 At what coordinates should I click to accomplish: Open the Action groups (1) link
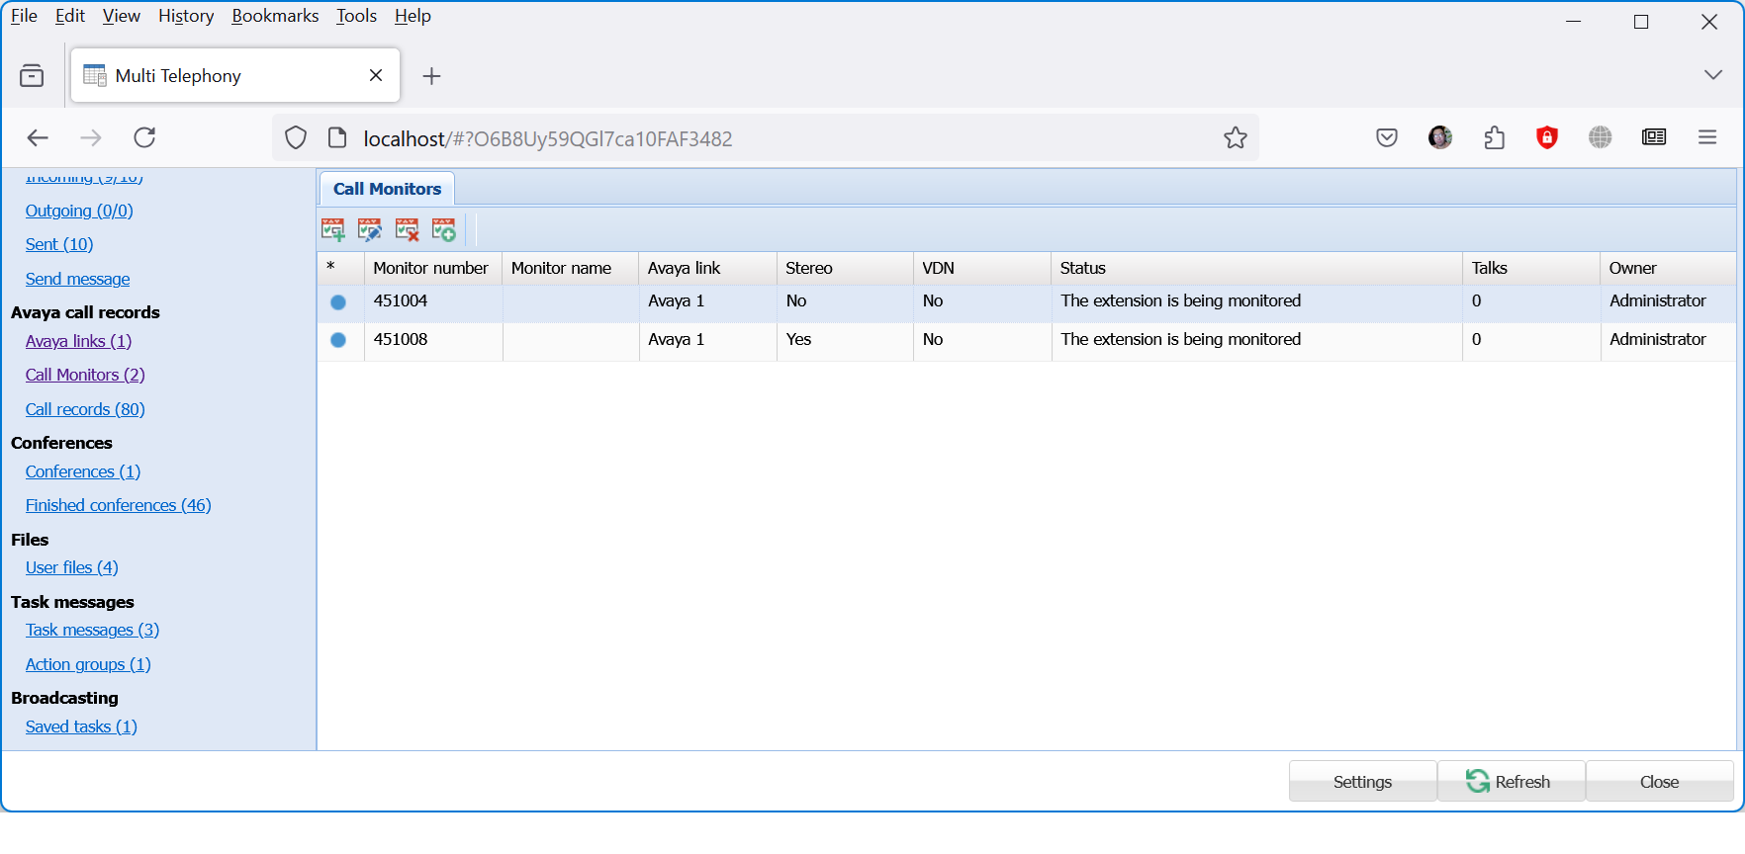[88, 664]
